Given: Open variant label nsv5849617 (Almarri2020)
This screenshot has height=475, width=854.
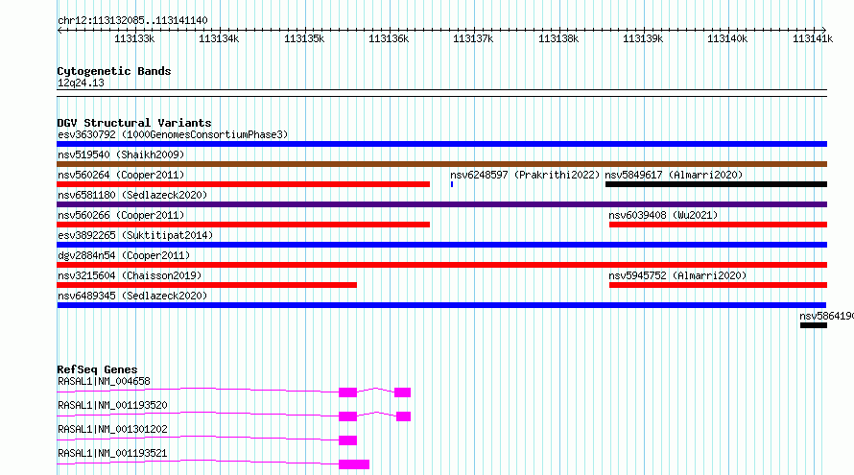Looking at the screenshot, I should point(674,175).
